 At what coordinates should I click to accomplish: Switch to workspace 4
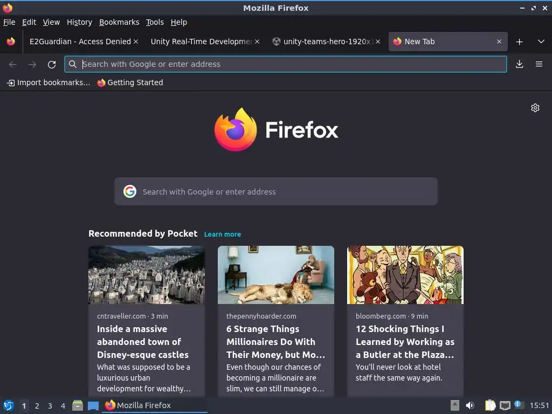[63, 406]
